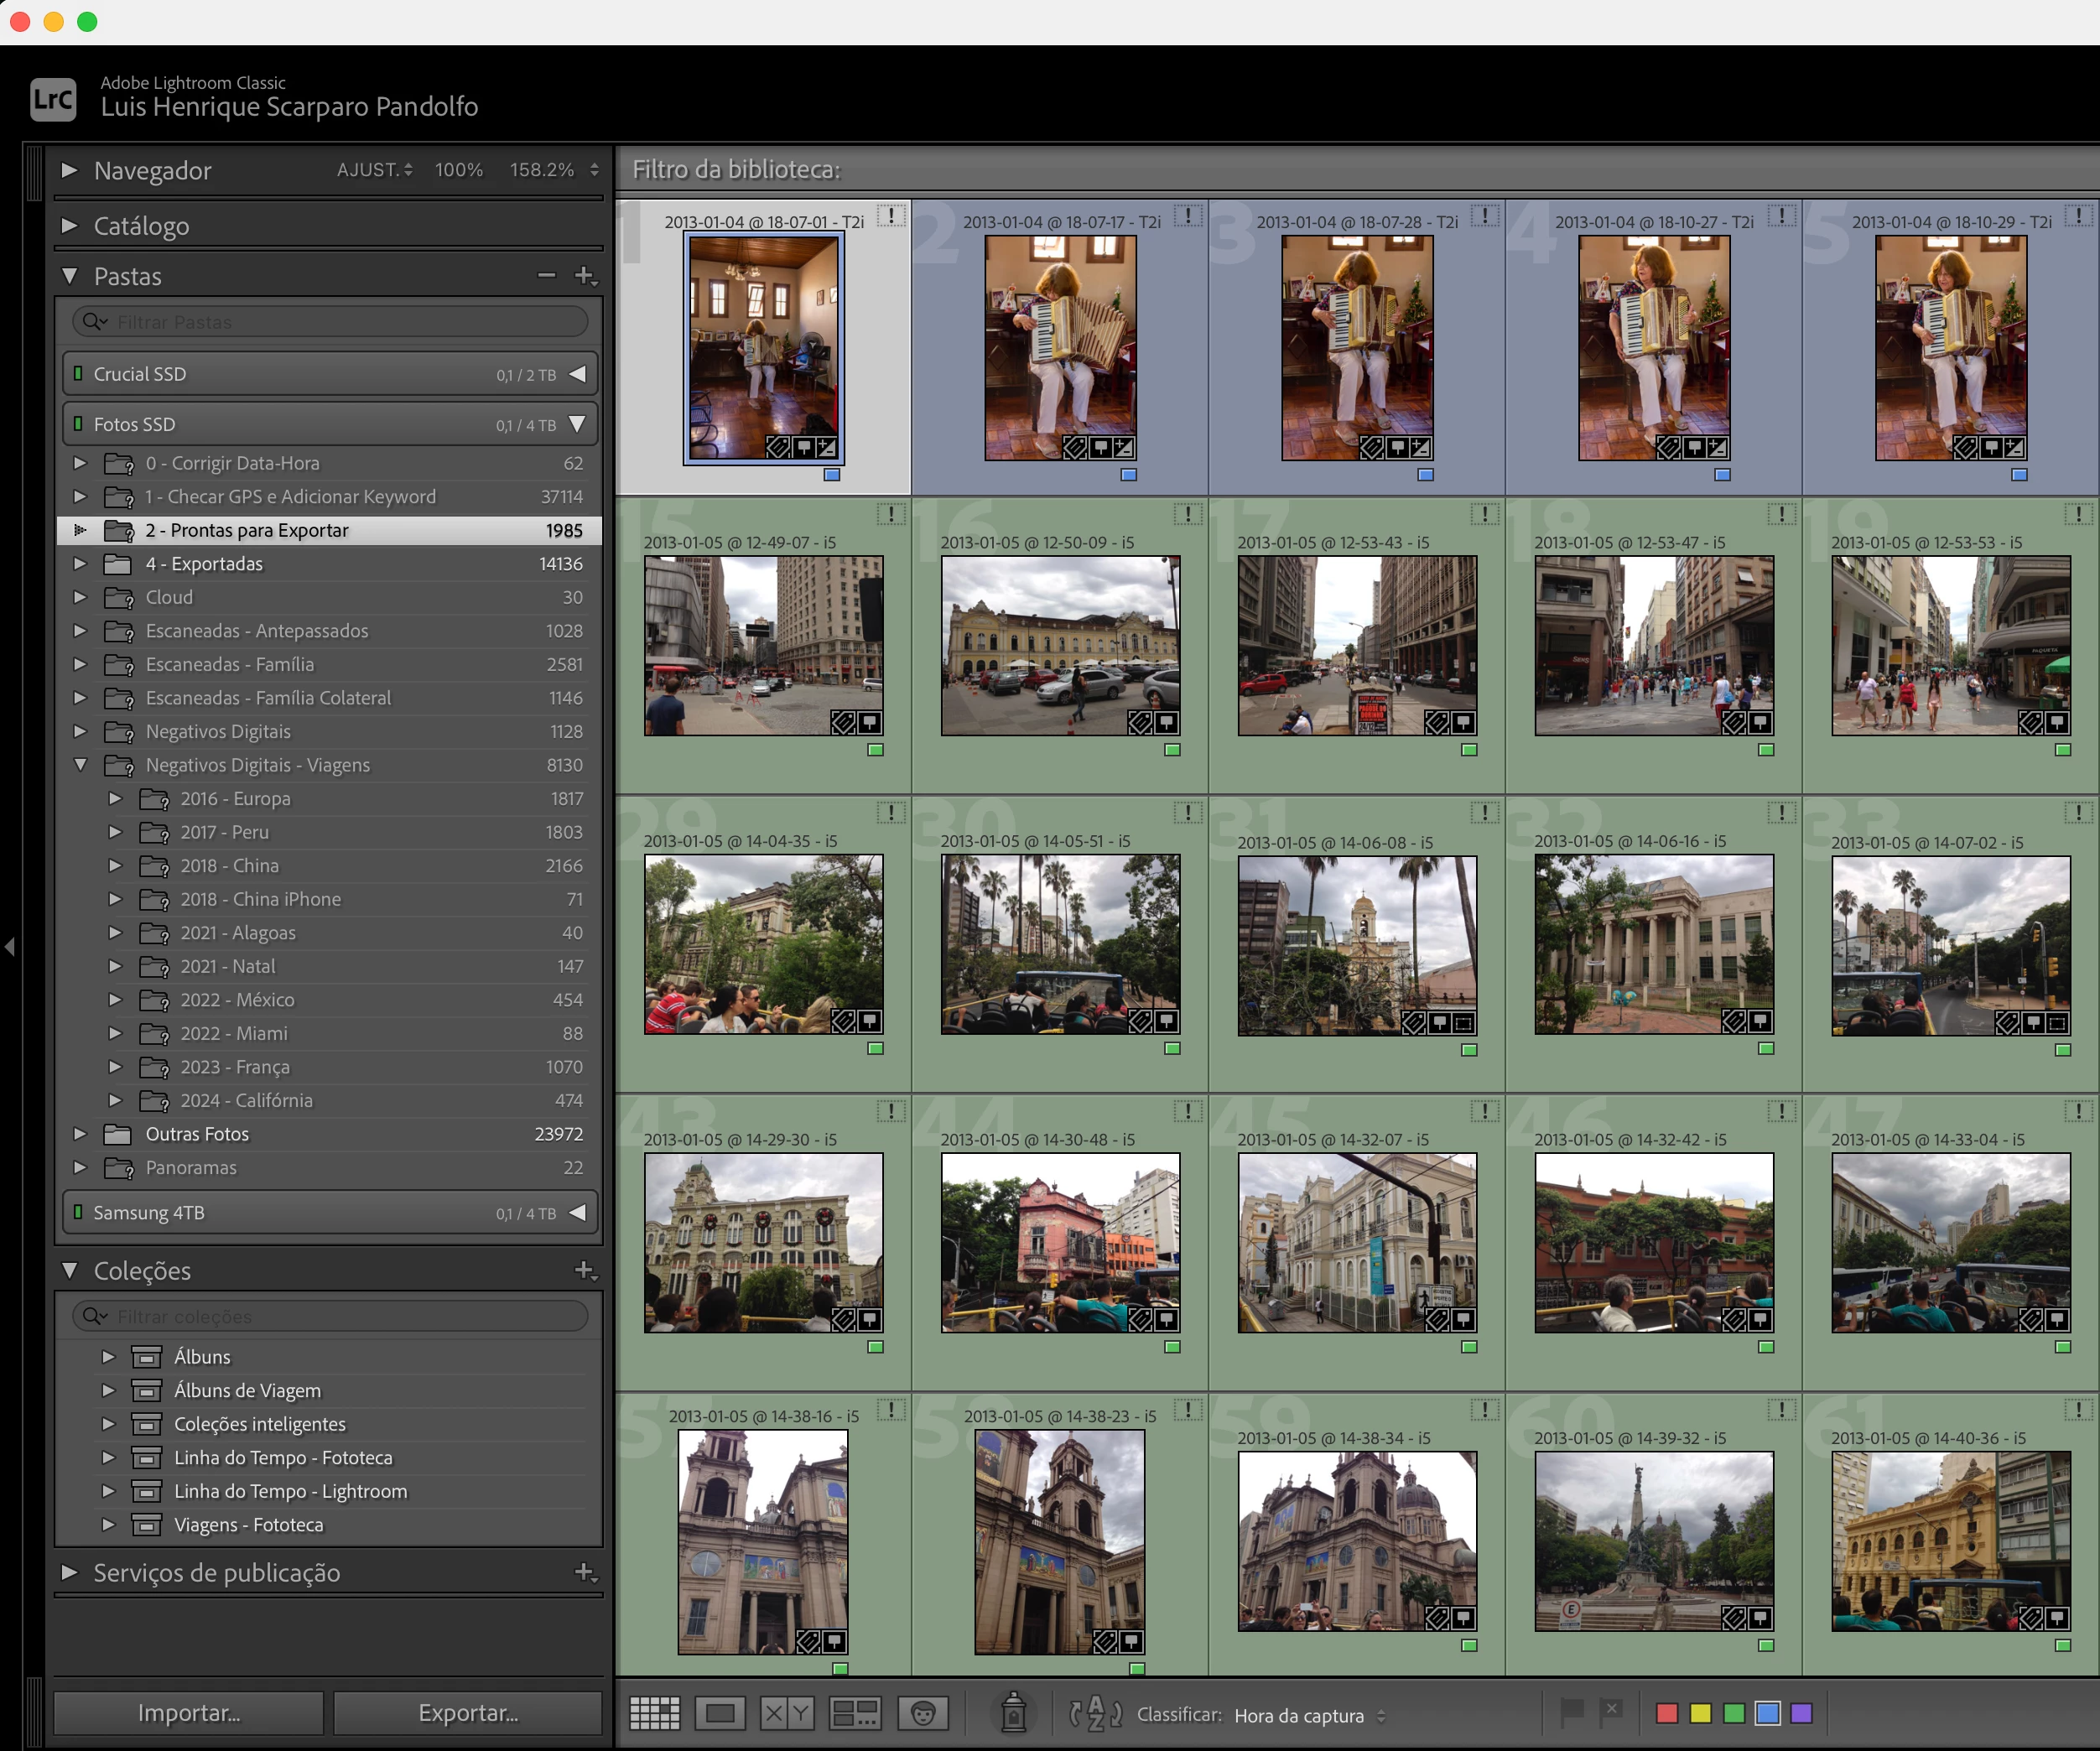Toggle left panel with edge arrow

point(9,945)
